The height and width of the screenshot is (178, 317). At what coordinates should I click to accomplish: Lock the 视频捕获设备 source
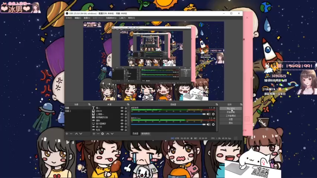[126, 117]
